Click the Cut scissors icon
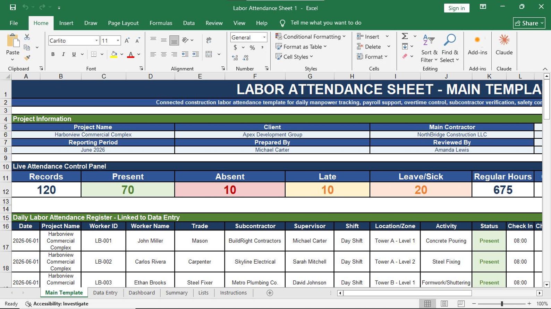 (x=27, y=37)
